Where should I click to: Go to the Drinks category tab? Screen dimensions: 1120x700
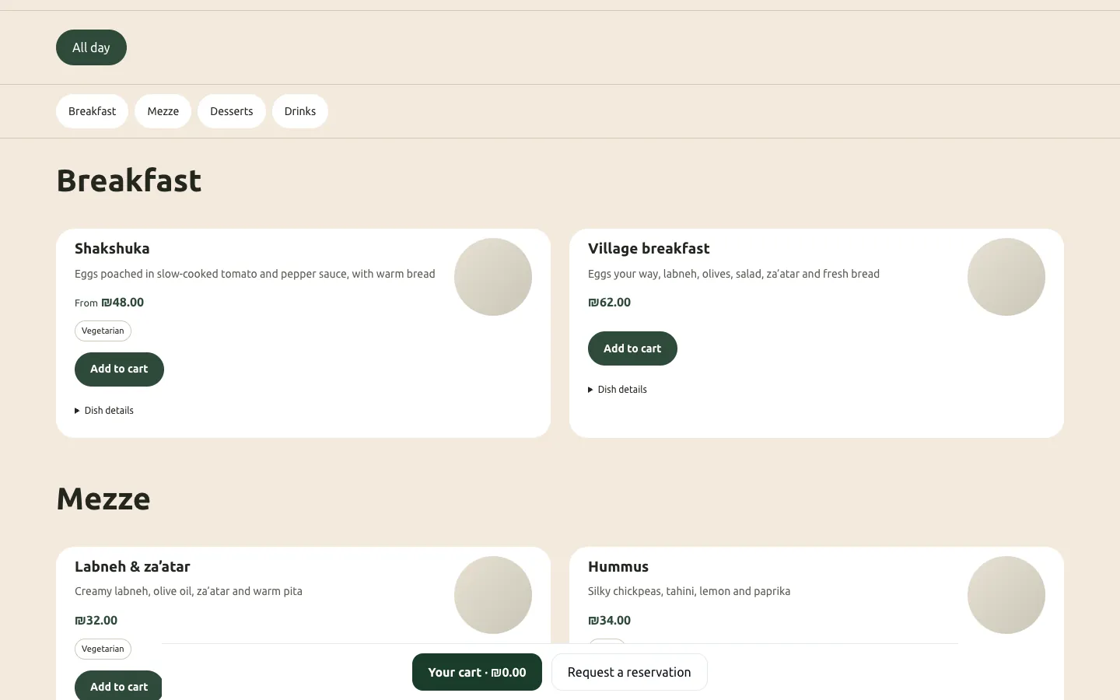300,111
